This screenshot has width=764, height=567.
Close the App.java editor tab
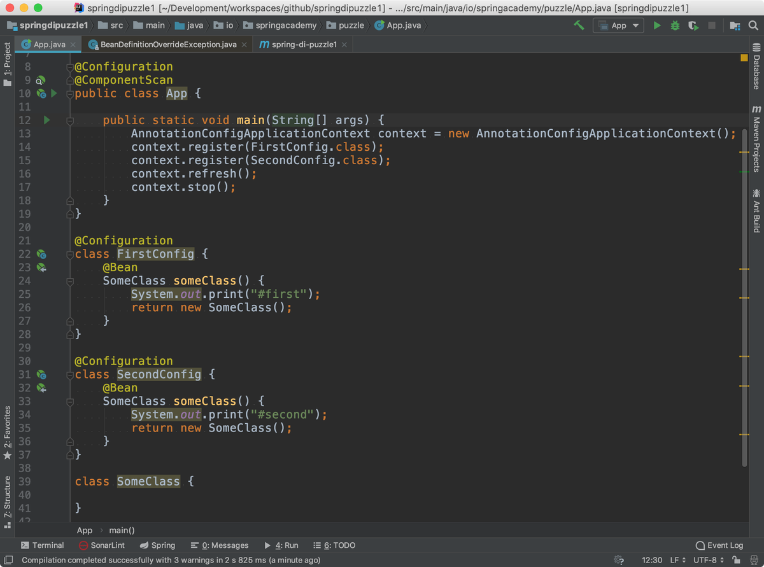[x=73, y=45]
